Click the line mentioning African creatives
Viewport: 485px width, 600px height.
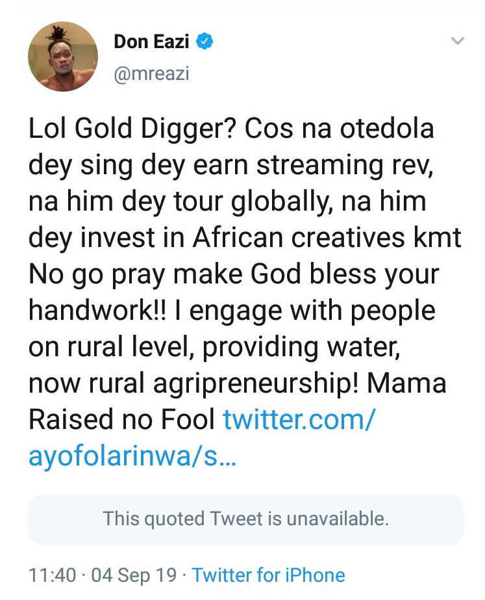(244, 238)
